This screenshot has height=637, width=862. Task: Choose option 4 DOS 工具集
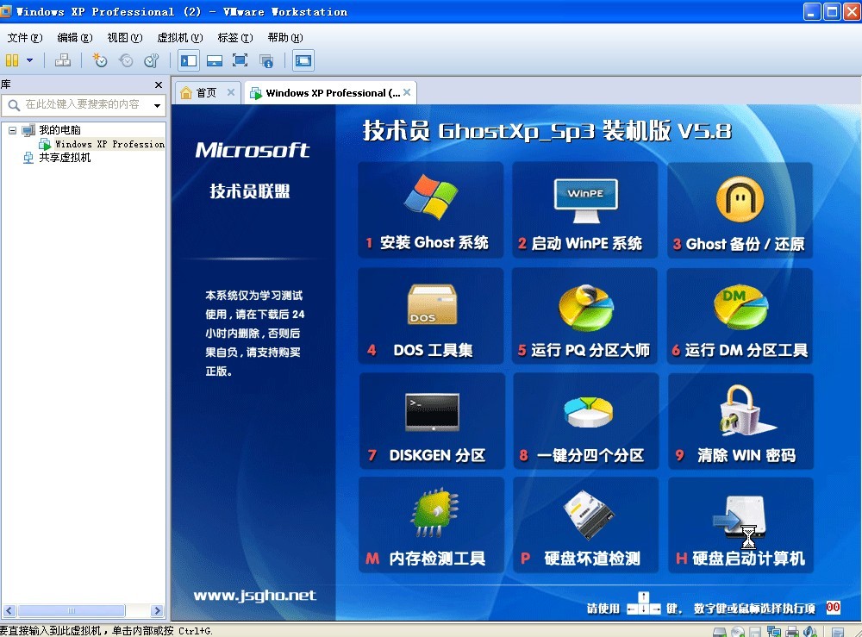[430, 316]
